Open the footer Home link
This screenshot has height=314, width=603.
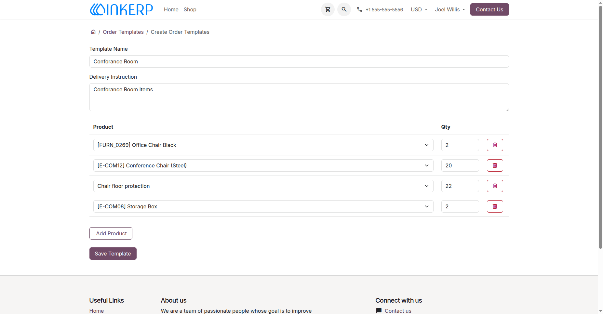(97, 311)
